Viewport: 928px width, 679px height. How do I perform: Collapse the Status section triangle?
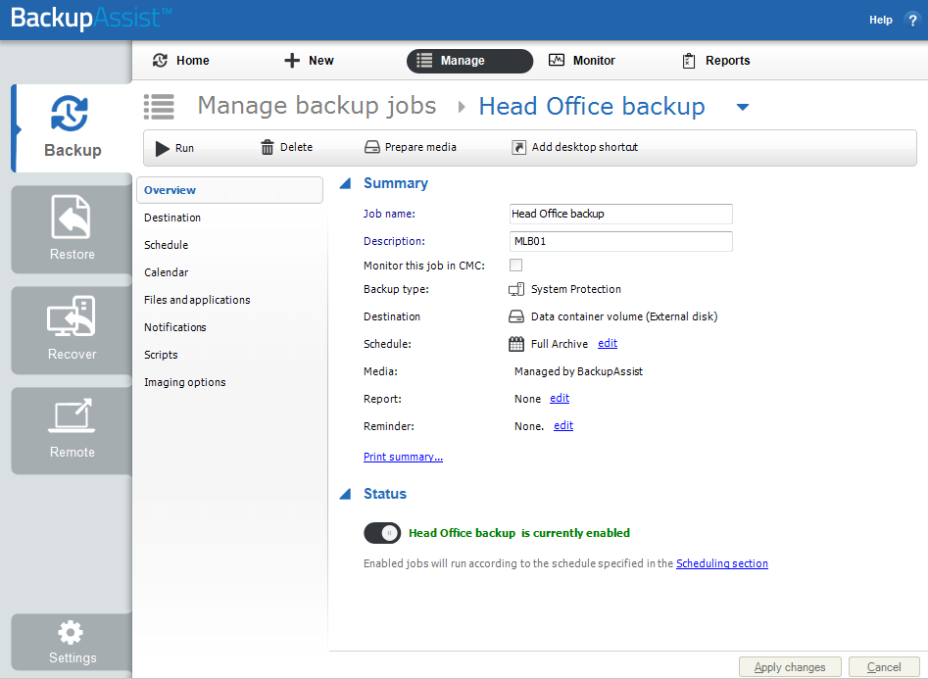click(346, 494)
